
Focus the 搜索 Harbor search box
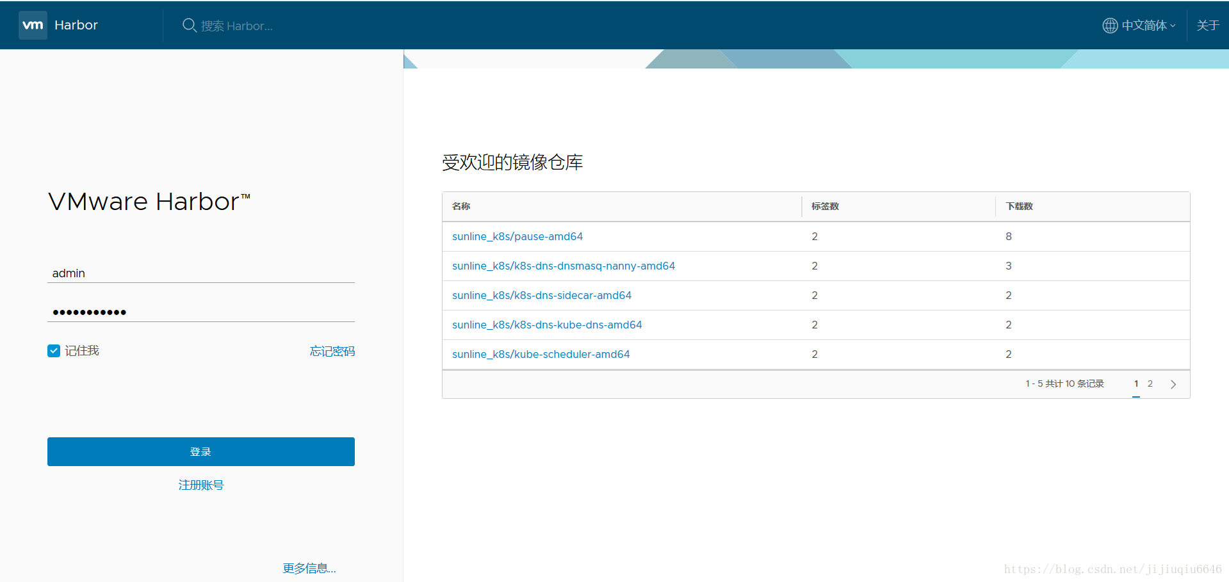(x=237, y=26)
